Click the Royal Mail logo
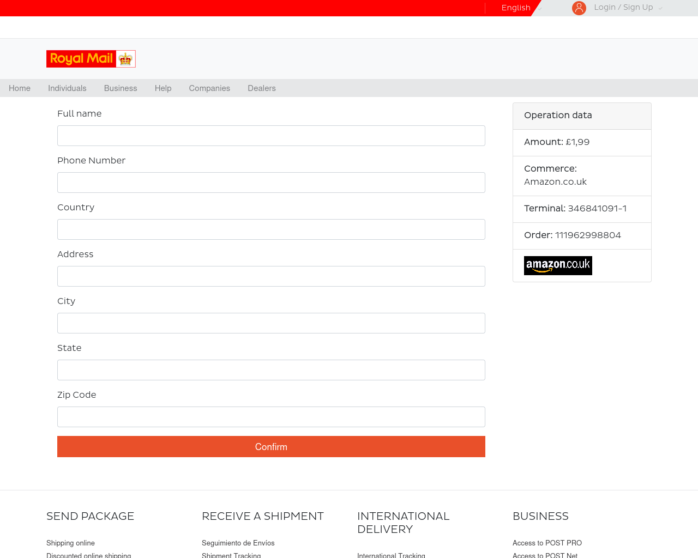Image resolution: width=698 pixels, height=558 pixels. coord(91,59)
